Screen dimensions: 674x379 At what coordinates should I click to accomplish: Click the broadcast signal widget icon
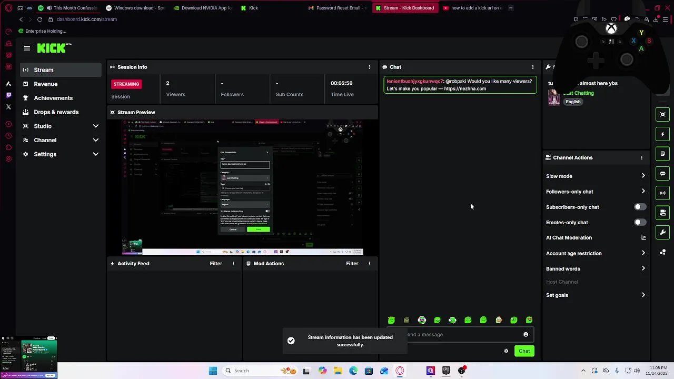663,193
